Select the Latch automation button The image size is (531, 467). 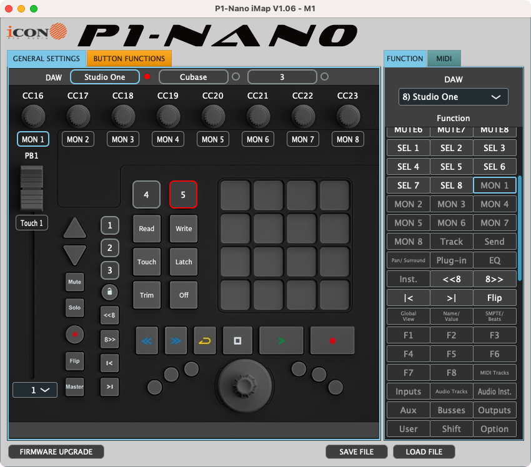tap(184, 262)
